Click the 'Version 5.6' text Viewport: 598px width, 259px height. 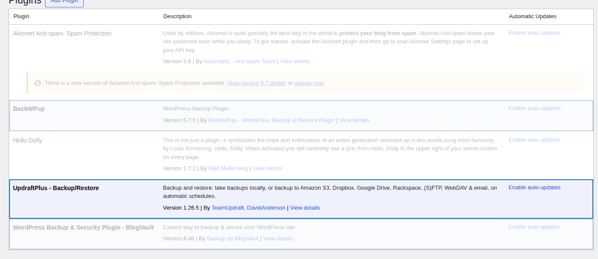pyautogui.click(x=177, y=62)
